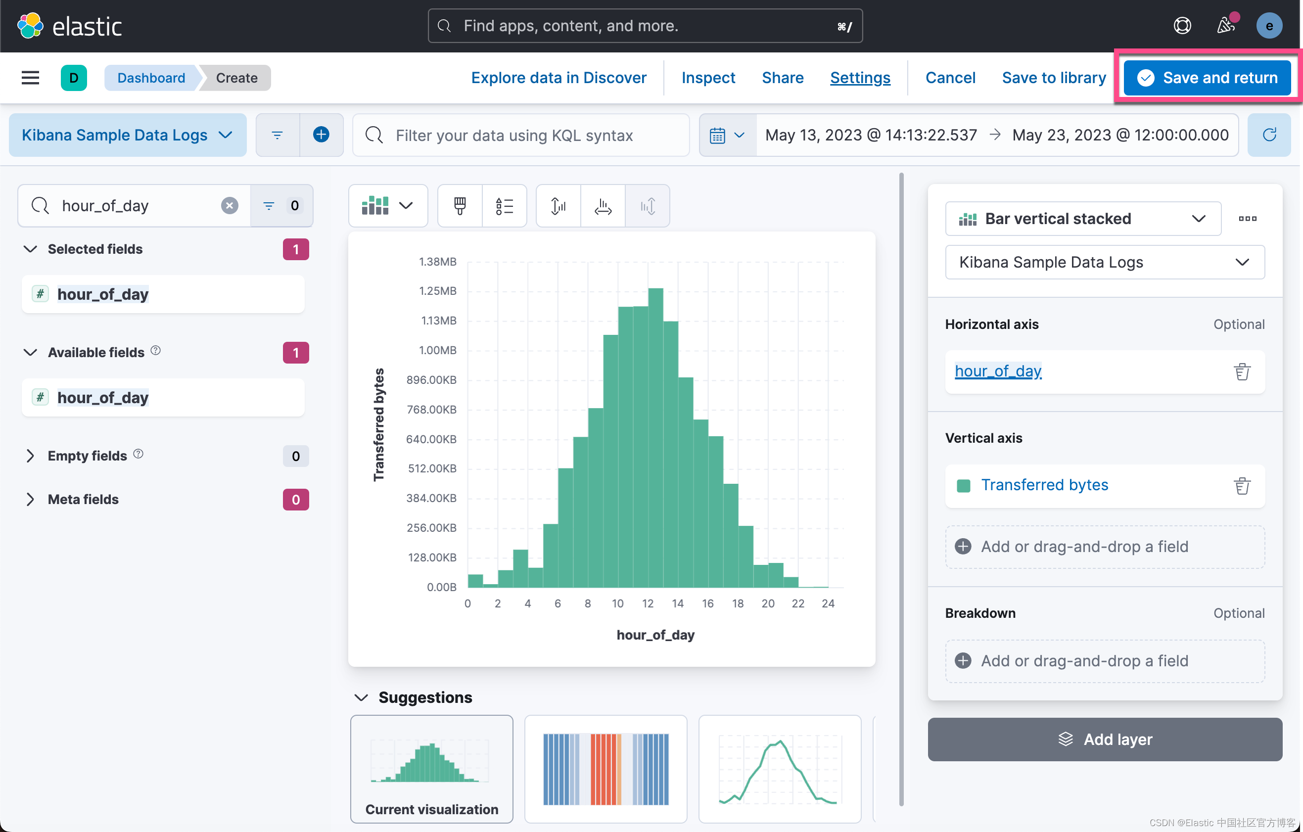Expand the Meta fields section
Screen dimensions: 1303x832
pyautogui.click(x=30, y=499)
